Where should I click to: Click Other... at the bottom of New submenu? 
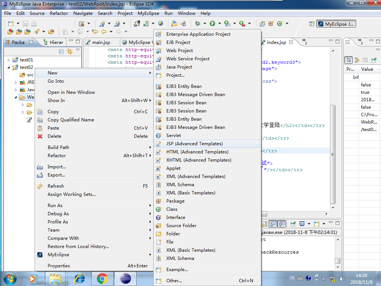click(207, 281)
